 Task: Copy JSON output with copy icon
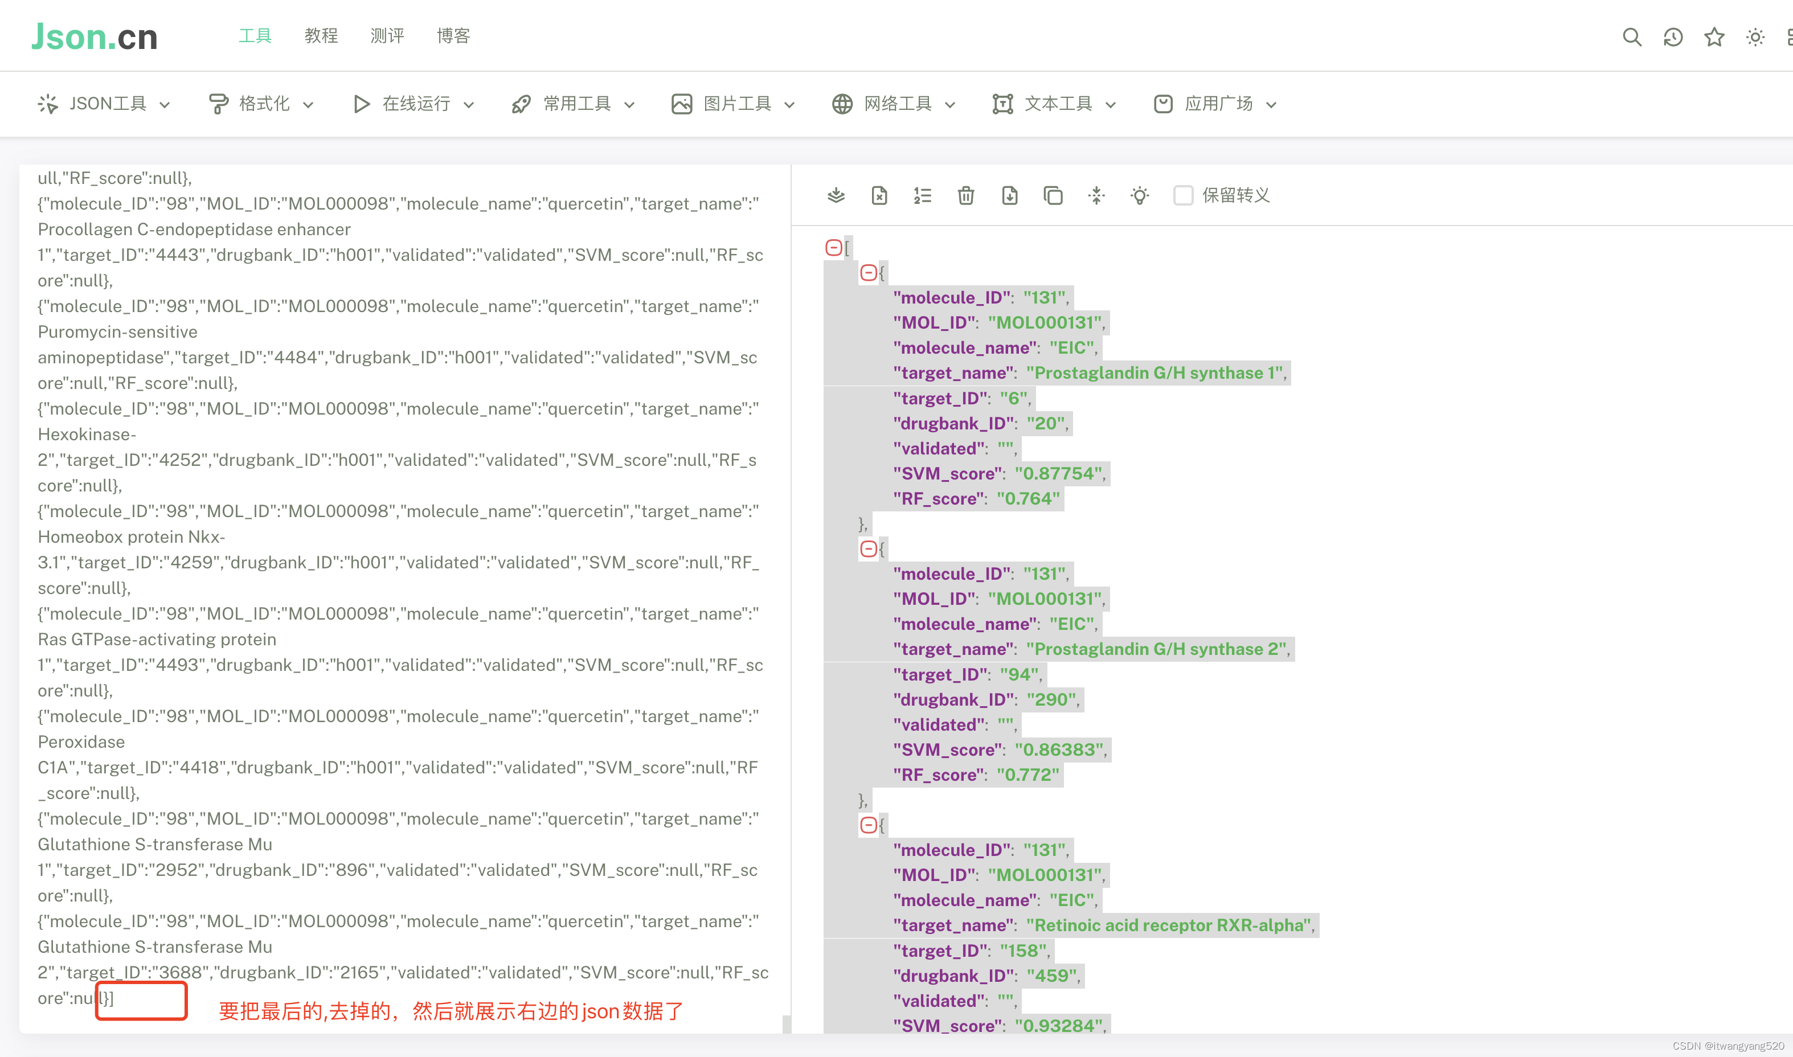[1053, 195]
